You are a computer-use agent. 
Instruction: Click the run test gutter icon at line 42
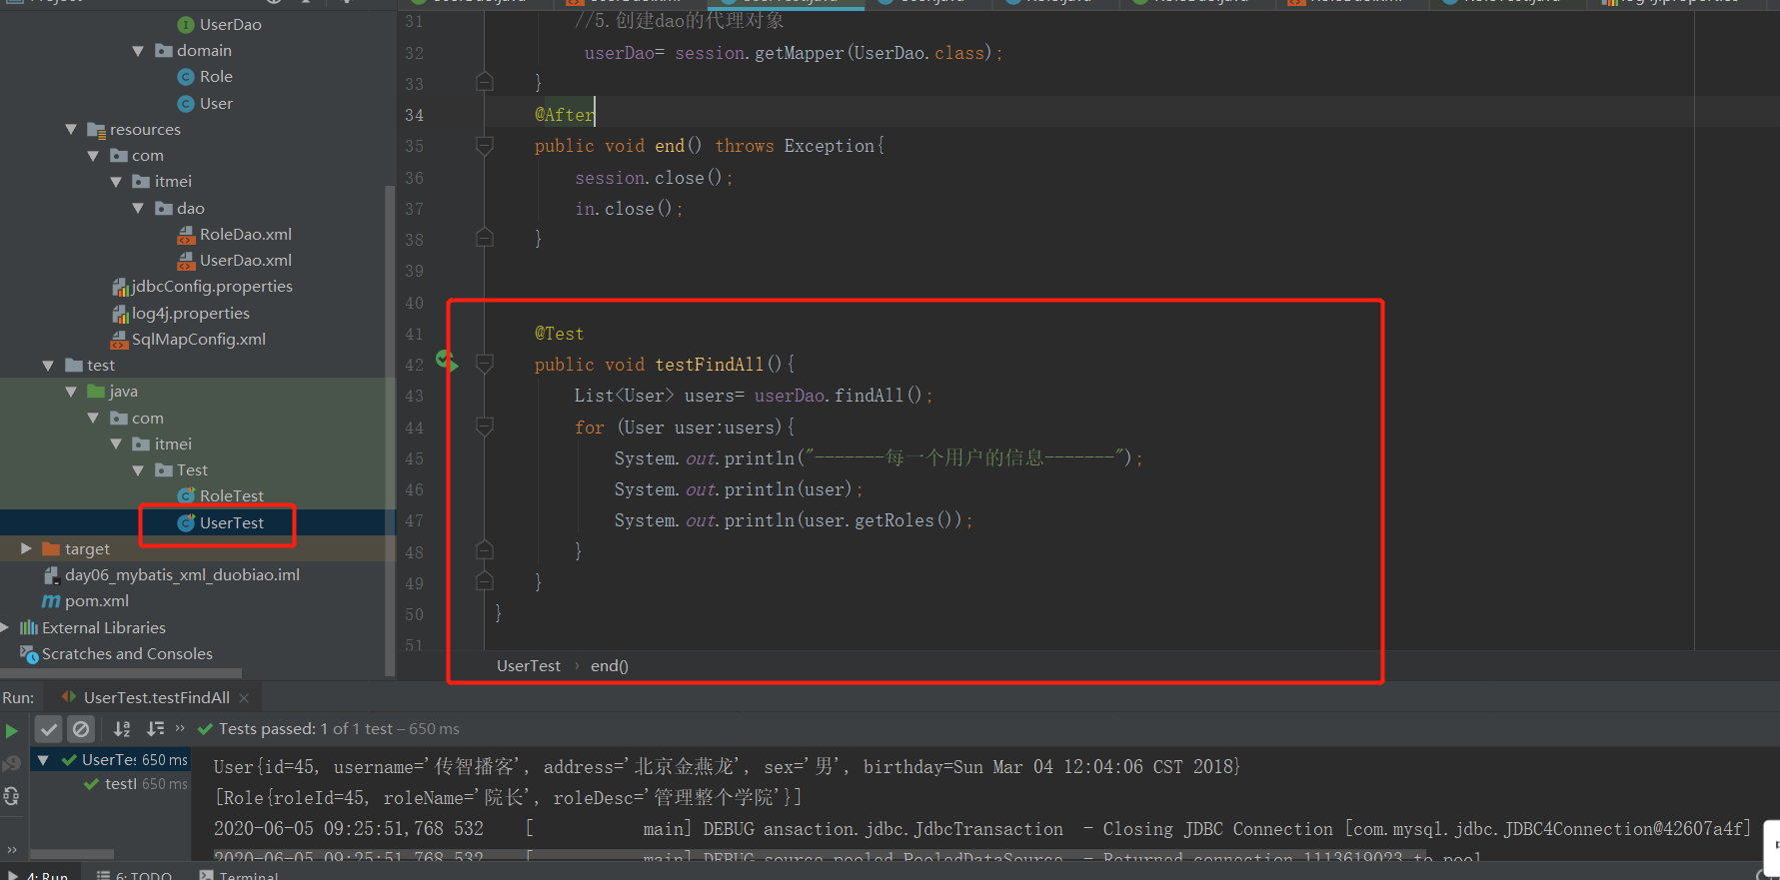(x=447, y=362)
